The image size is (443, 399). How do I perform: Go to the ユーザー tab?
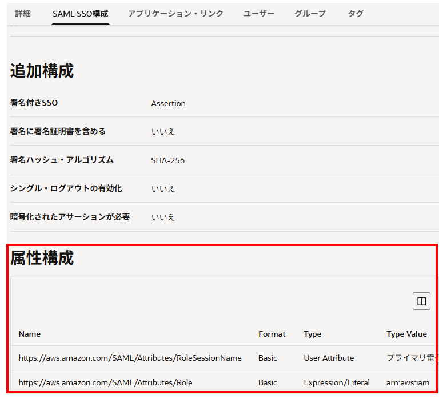(x=259, y=13)
